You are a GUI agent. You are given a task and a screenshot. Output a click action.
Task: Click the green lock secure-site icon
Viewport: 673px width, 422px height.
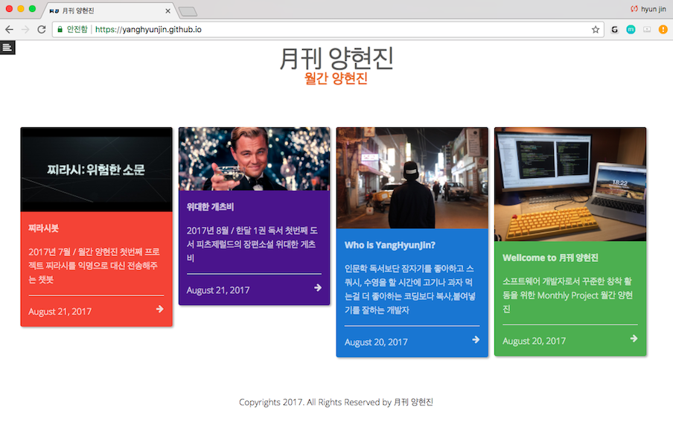click(60, 30)
